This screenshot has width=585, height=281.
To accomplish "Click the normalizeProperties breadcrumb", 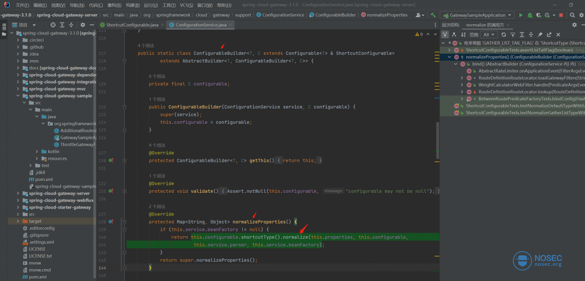I will (384, 15).
